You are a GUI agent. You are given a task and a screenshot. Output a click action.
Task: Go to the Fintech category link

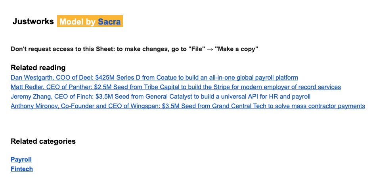point(22,169)
